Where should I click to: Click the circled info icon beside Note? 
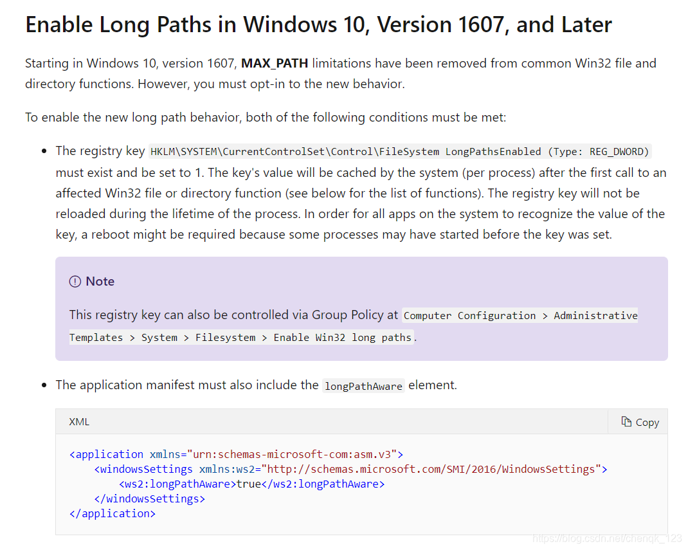[x=75, y=281]
